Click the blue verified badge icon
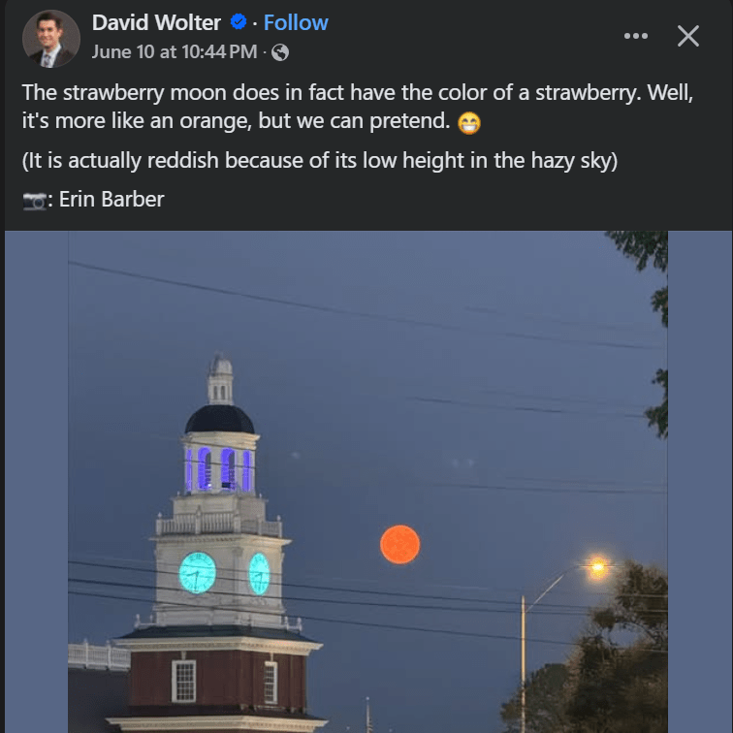Screen dimensions: 733x733 [238, 22]
